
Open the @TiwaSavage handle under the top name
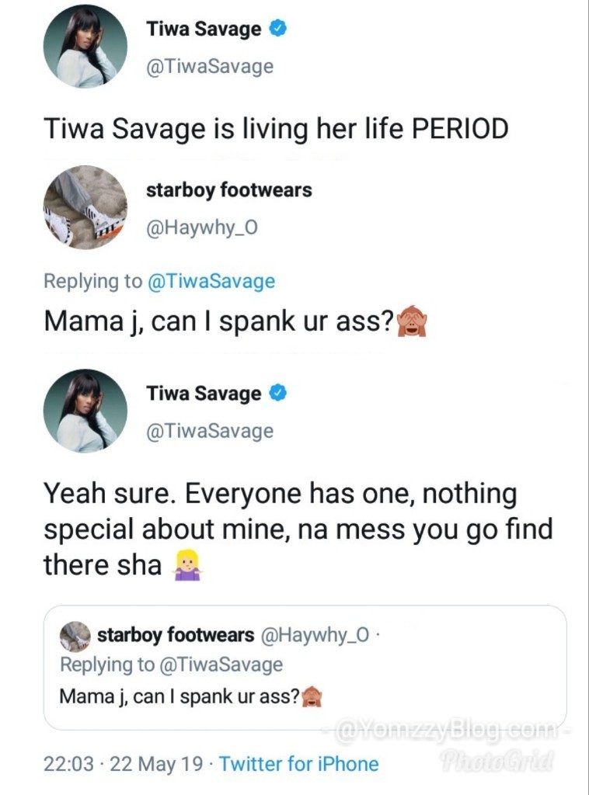(x=210, y=67)
